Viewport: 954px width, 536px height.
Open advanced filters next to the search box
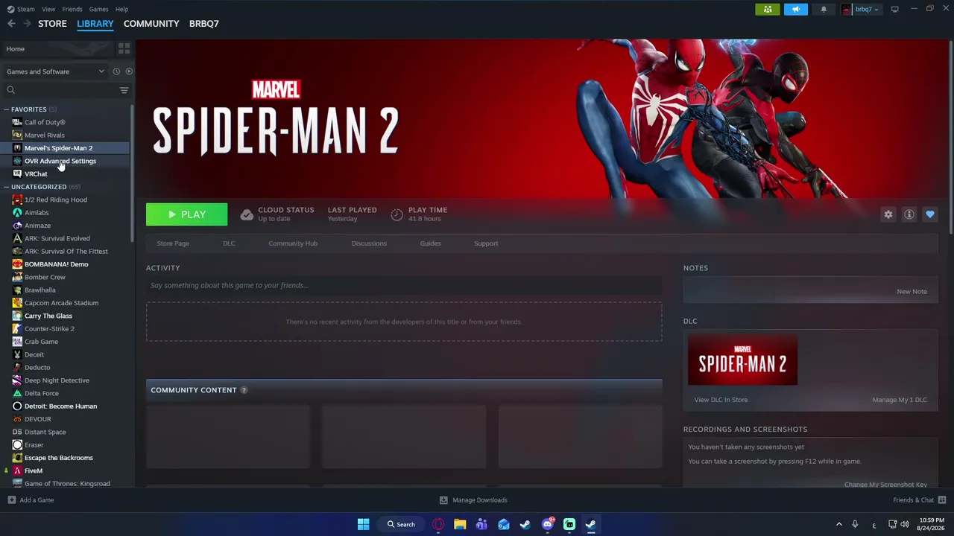(124, 90)
